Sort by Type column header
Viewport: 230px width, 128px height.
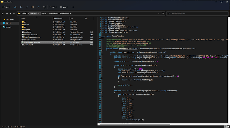[x=77, y=18]
